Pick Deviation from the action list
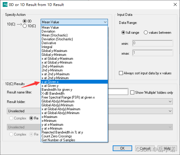 pyautogui.click(x=74, y=31)
